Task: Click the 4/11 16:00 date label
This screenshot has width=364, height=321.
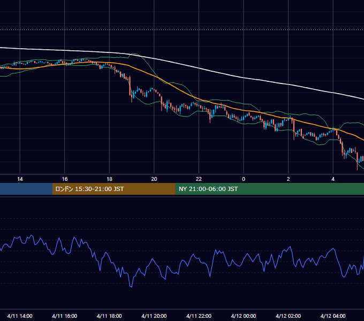Action: click(x=65, y=316)
